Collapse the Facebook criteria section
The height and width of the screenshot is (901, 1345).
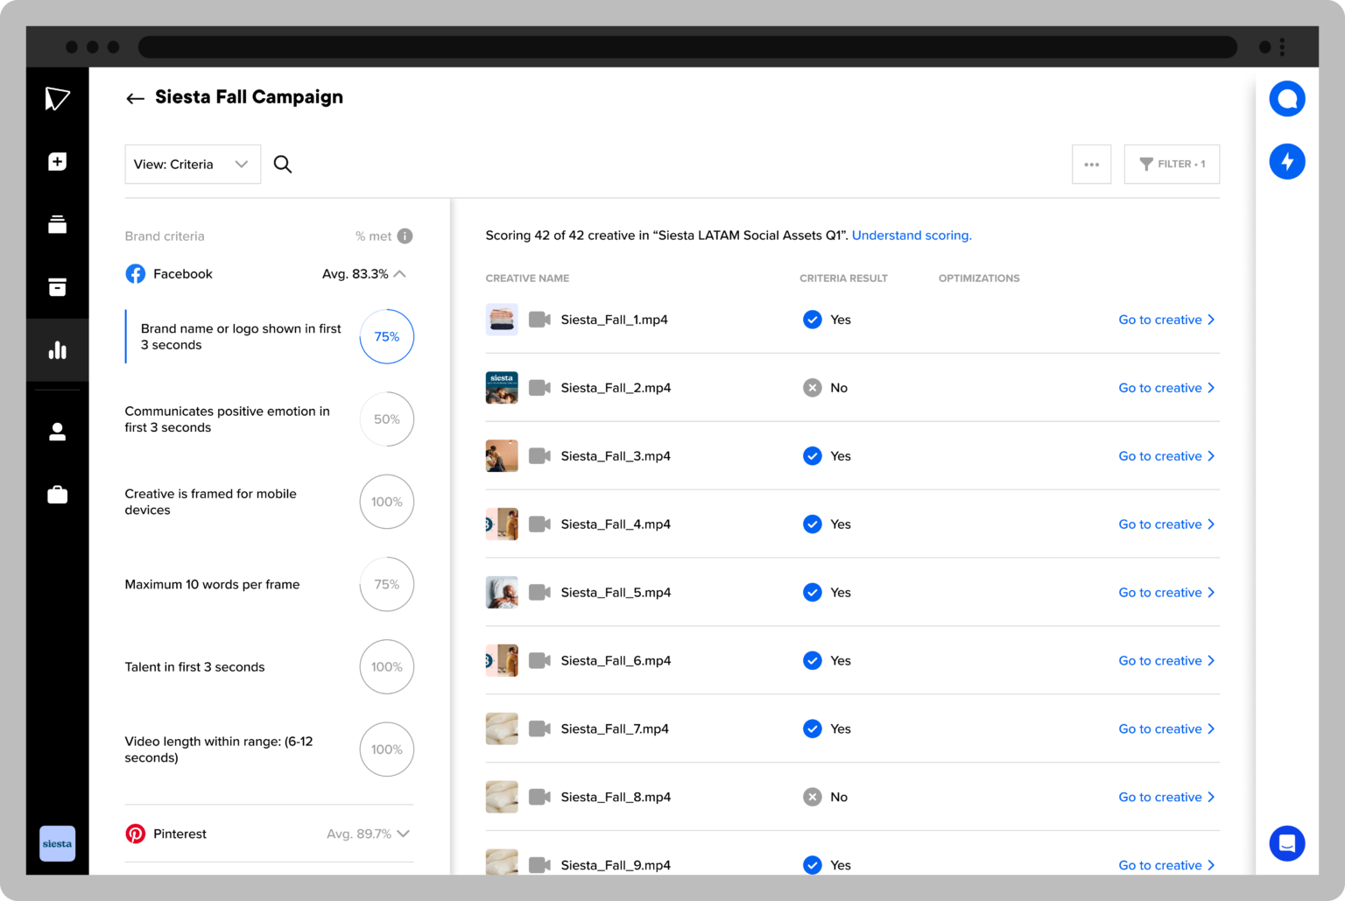(x=400, y=274)
